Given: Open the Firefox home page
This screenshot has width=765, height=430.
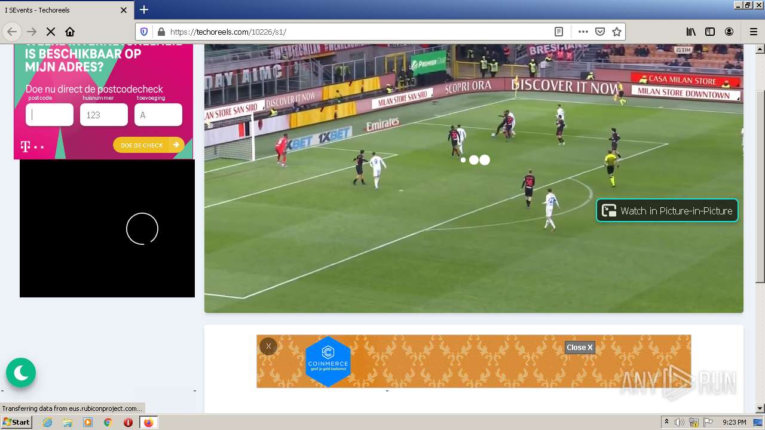Looking at the screenshot, I should 70,32.
